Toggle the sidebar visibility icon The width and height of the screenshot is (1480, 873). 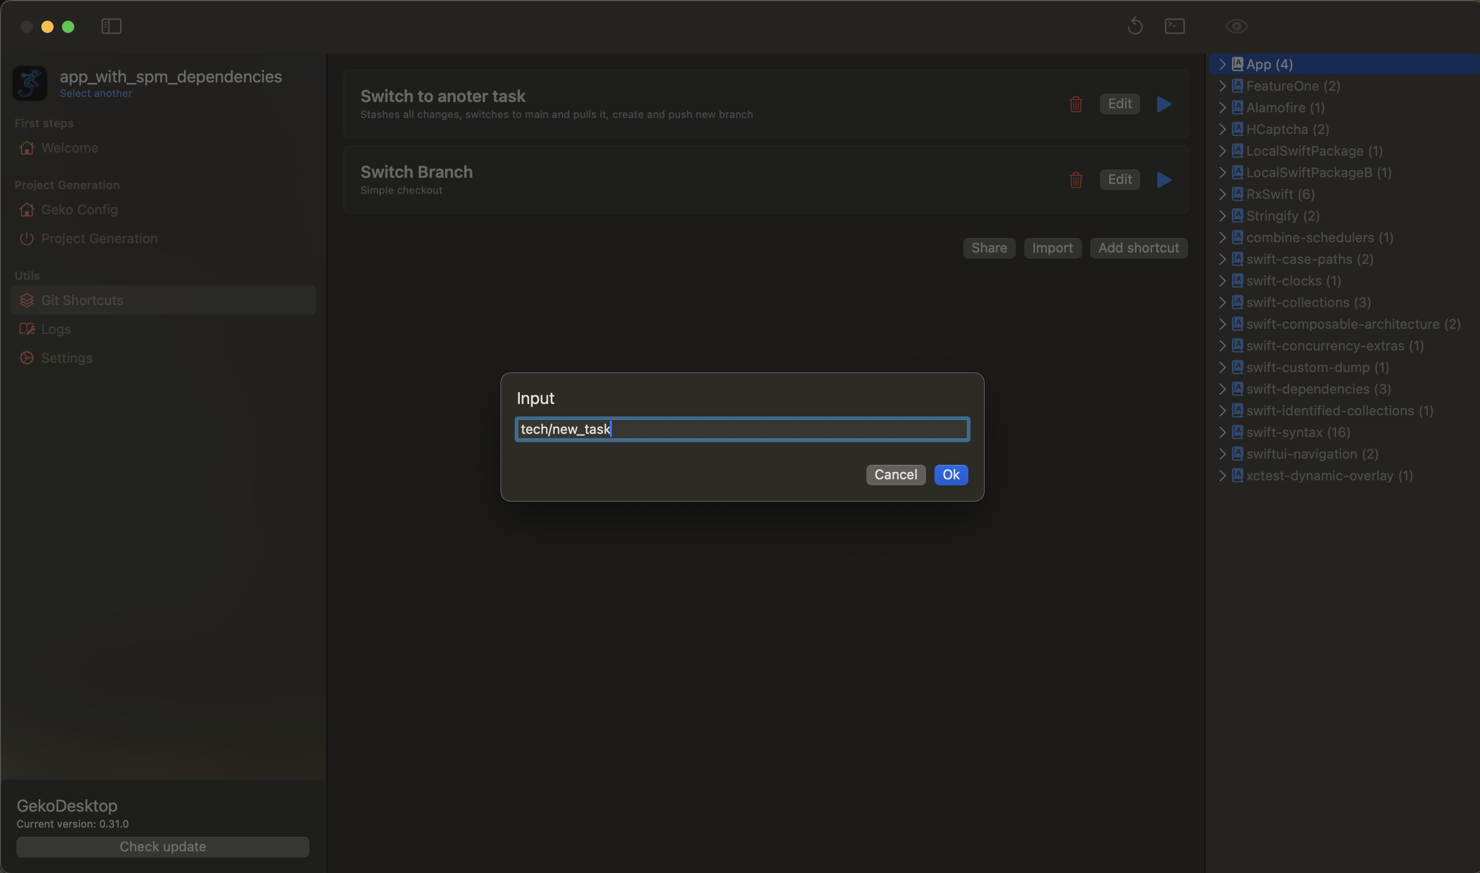[111, 26]
